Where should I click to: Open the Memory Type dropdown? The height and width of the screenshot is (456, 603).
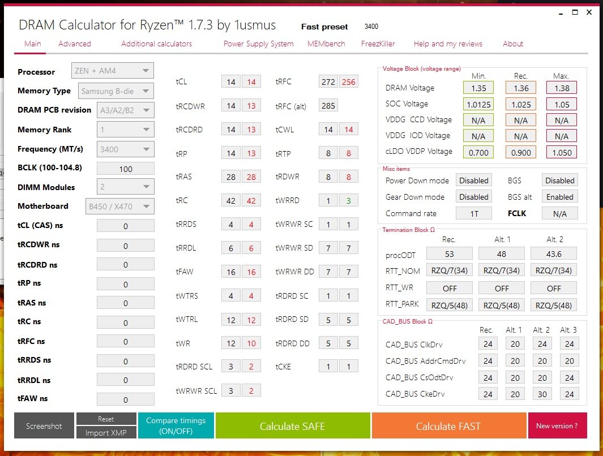click(116, 91)
